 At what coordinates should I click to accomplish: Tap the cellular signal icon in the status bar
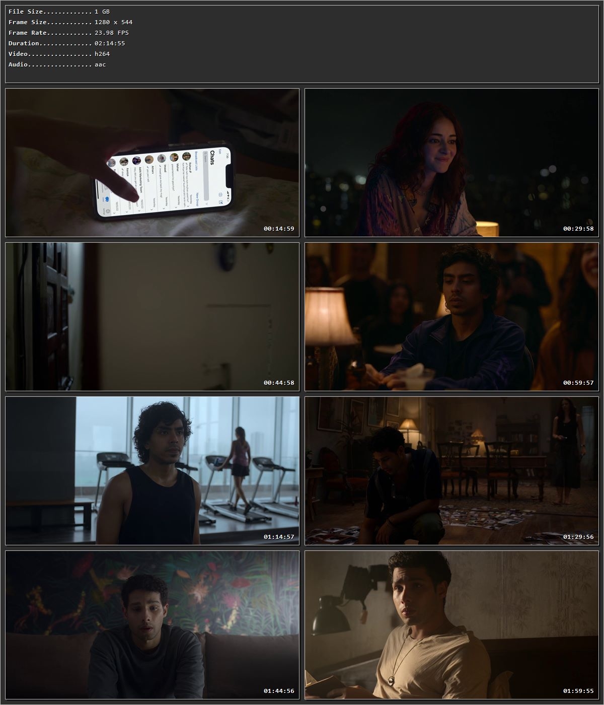tap(228, 192)
